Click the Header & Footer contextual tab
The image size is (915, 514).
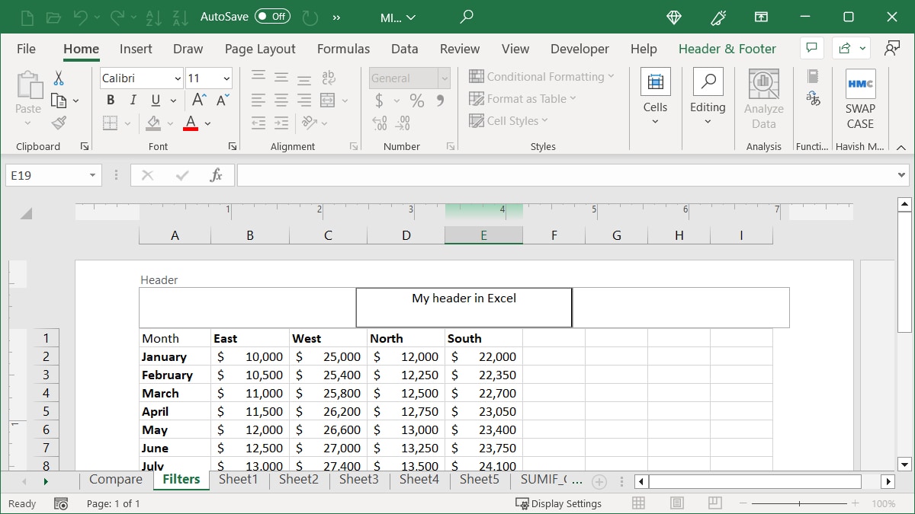pyautogui.click(x=727, y=48)
